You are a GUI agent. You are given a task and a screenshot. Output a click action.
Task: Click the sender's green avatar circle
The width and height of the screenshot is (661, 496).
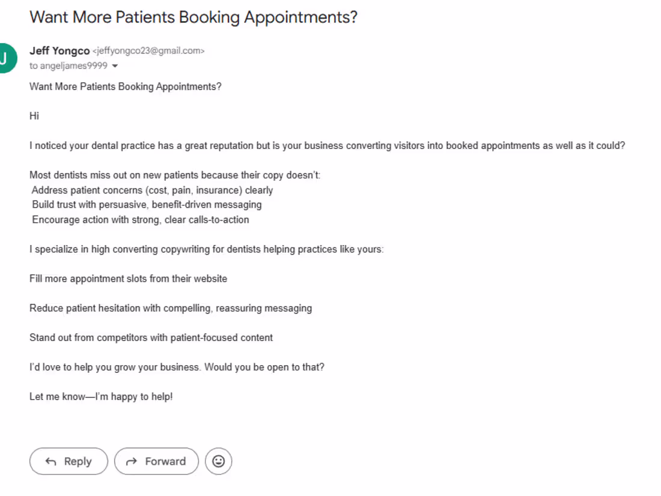[x=5, y=58]
